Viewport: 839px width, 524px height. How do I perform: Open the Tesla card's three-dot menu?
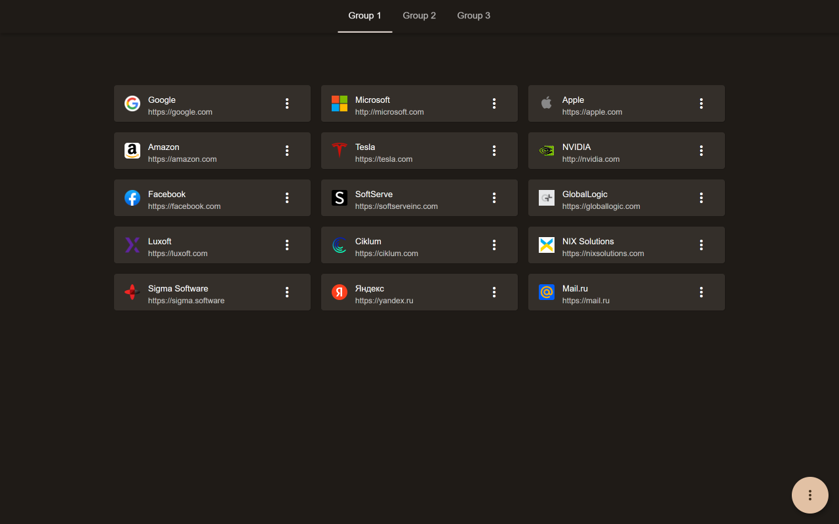tap(494, 151)
